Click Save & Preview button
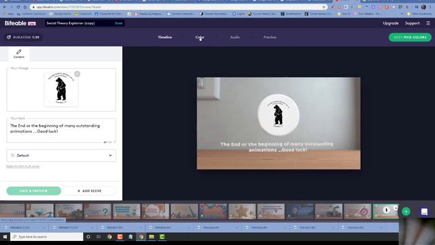This screenshot has width=435, height=245. tap(33, 191)
